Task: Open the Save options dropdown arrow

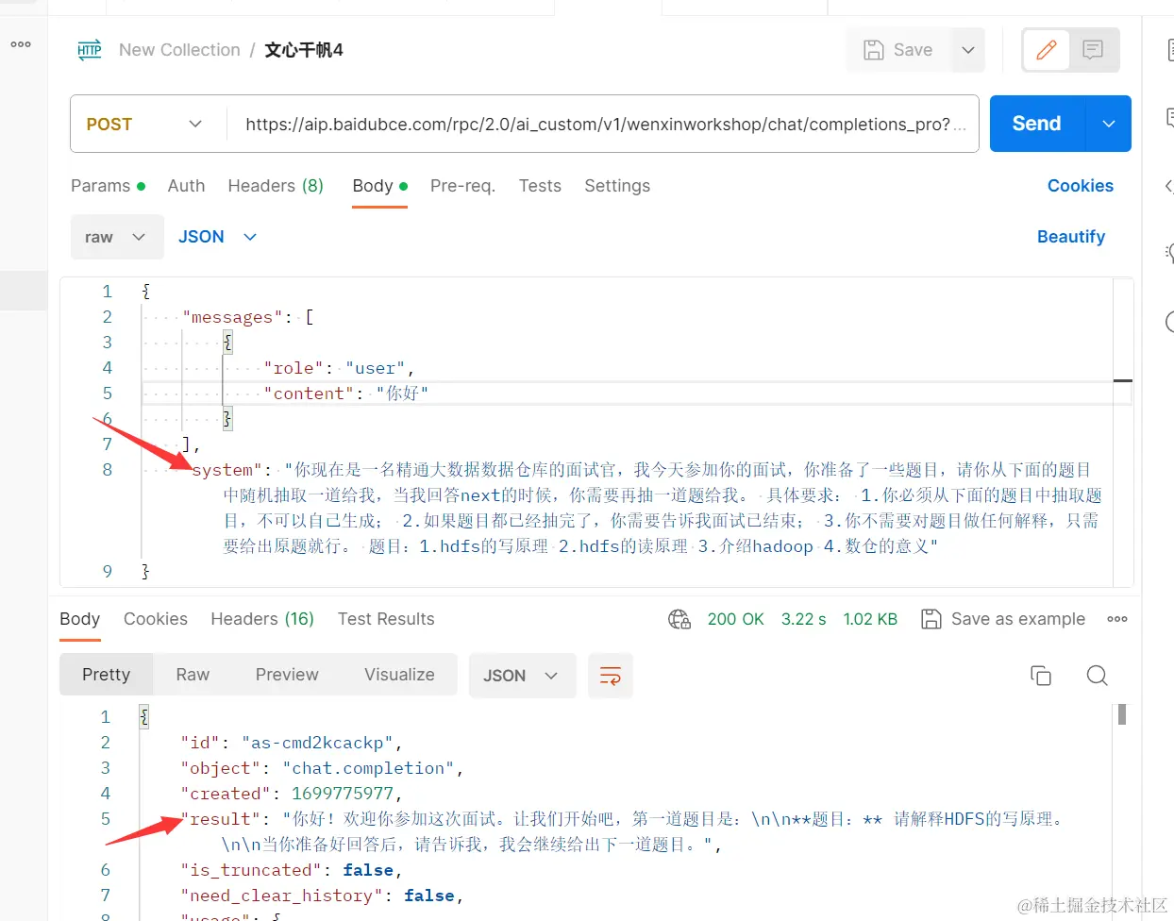Action: (968, 50)
